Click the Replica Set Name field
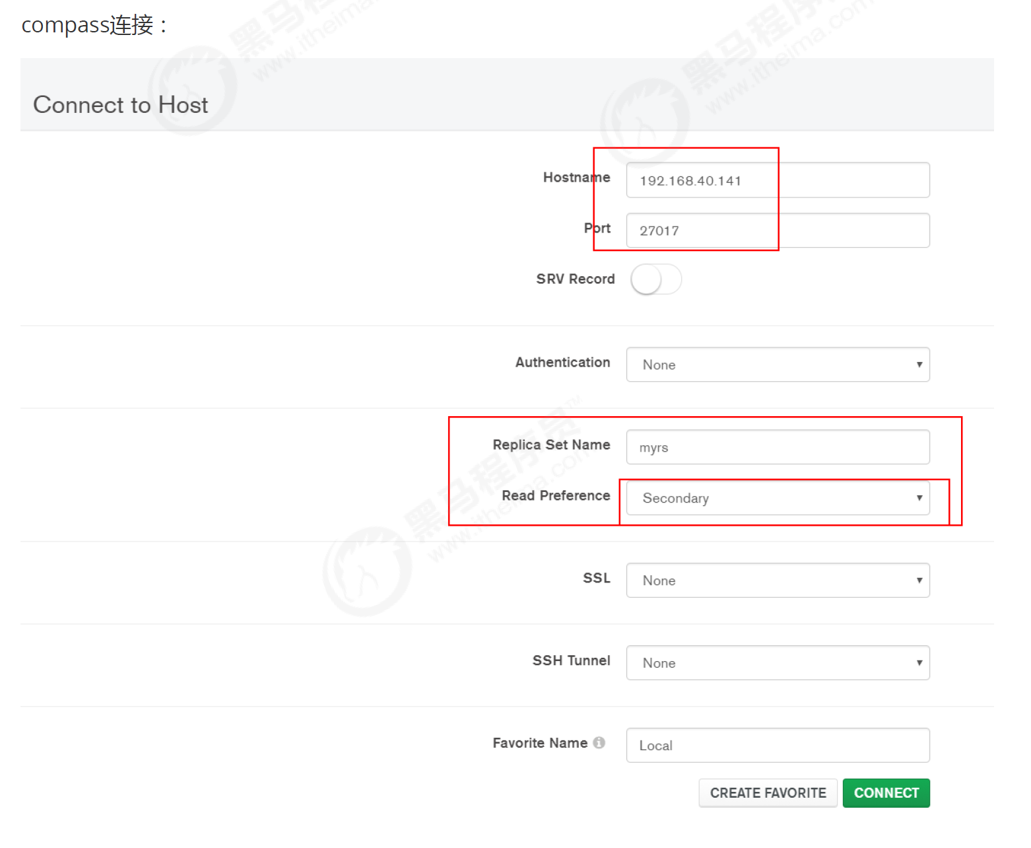Viewport: 1031px width, 848px height. 778,447
